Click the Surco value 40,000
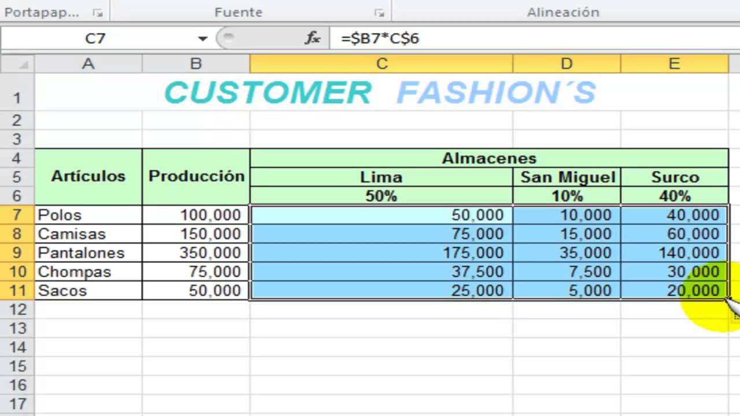 pos(674,215)
